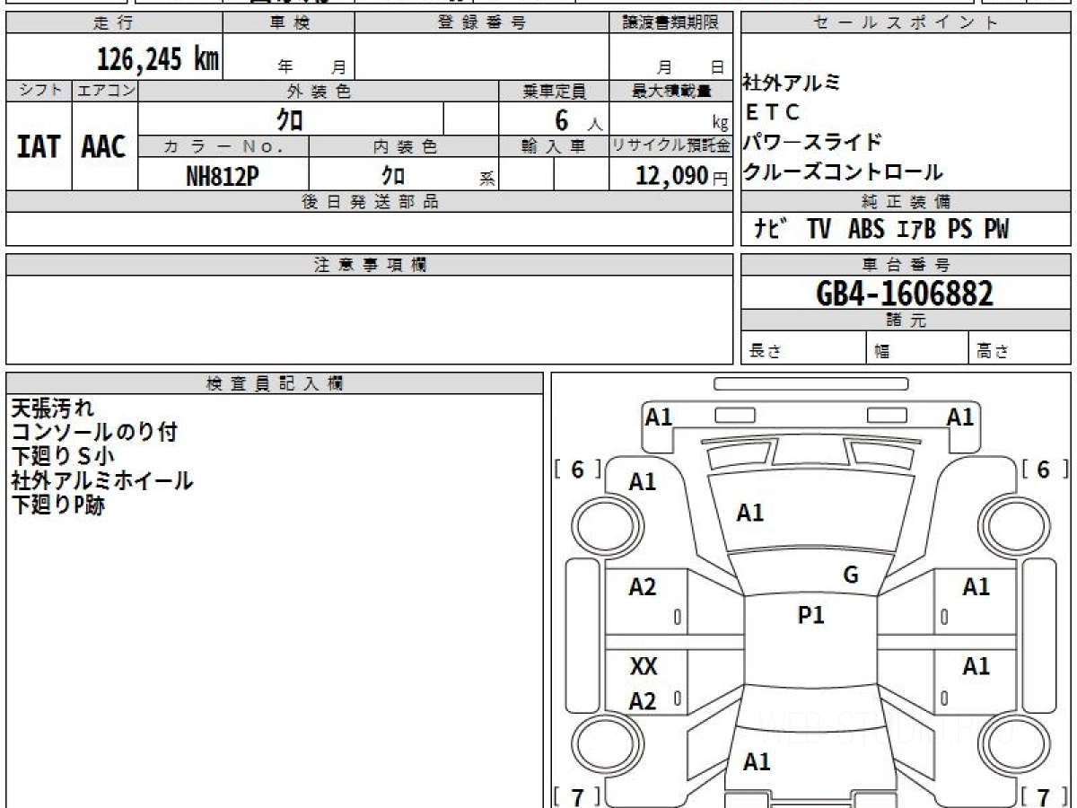The image size is (1077, 808).
Task: Click the 乗車定員 header
Action: coord(554,91)
